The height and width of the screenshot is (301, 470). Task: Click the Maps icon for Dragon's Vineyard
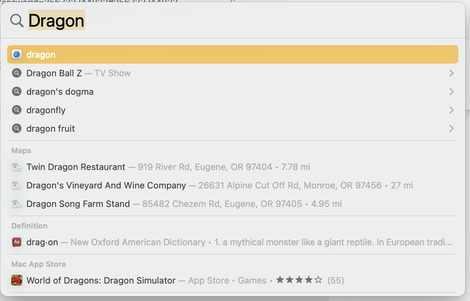pyautogui.click(x=17, y=185)
